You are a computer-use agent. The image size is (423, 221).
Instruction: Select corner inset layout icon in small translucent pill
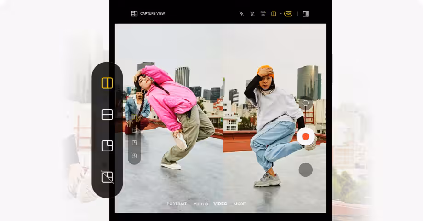pos(134,143)
